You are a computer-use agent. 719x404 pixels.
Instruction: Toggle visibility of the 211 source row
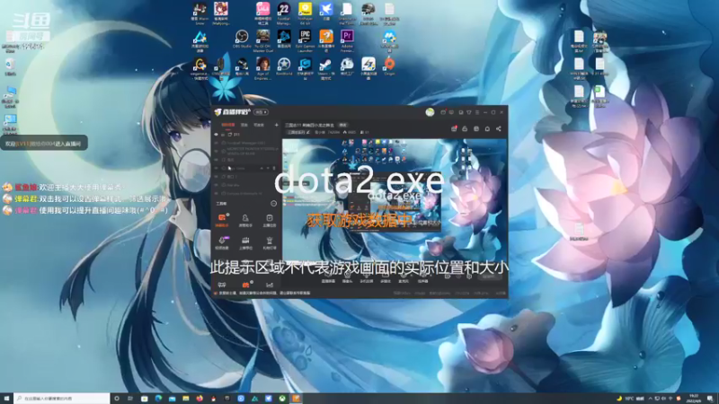coord(217,135)
